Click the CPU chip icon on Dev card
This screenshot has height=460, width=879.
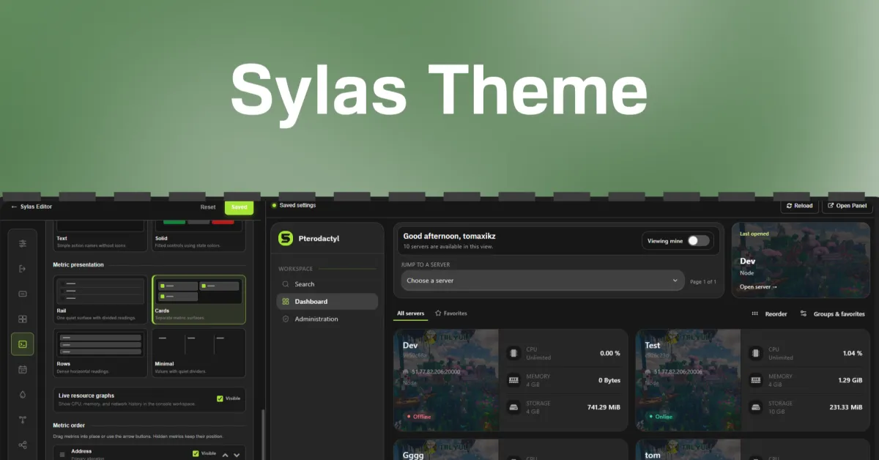pyautogui.click(x=513, y=353)
